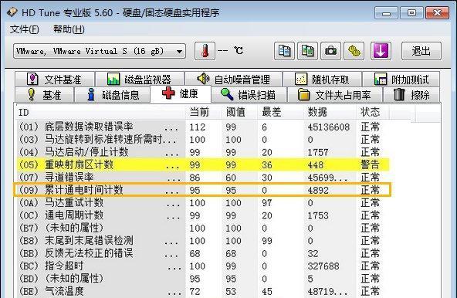Click the 最差 column header
The height and width of the screenshot is (298, 457).
(x=281, y=112)
